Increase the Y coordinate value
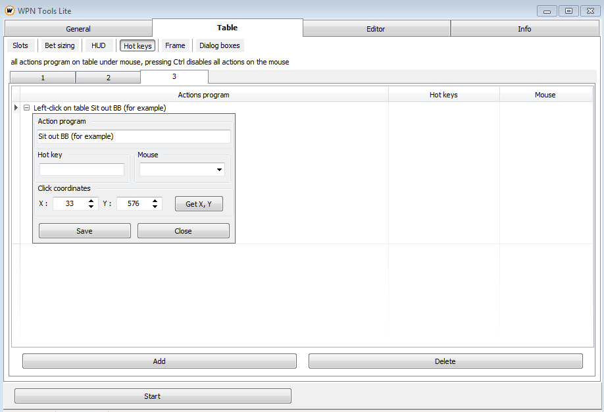 pos(155,201)
